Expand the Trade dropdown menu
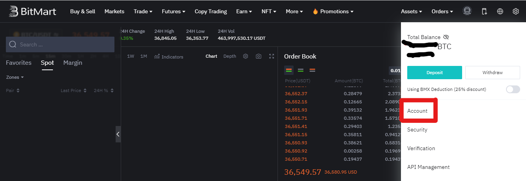The height and width of the screenshot is (181, 526). click(x=143, y=11)
